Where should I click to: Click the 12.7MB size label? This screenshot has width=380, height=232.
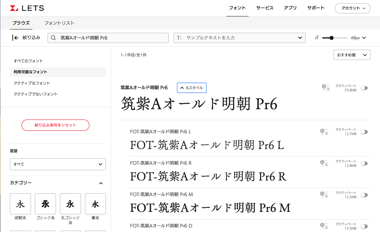(x=350, y=134)
